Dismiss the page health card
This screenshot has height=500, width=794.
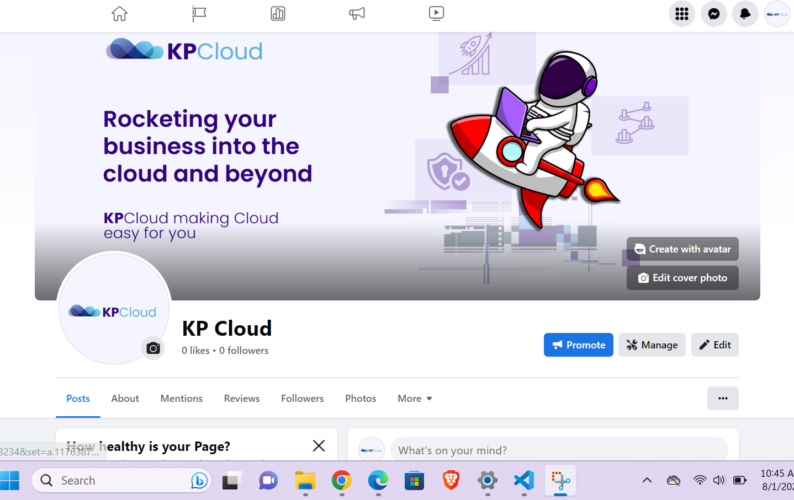[319, 445]
